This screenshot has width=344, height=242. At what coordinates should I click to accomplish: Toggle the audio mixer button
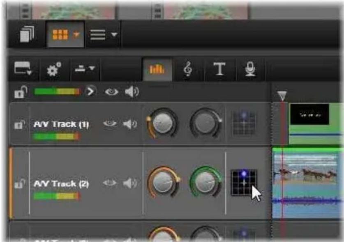point(157,69)
